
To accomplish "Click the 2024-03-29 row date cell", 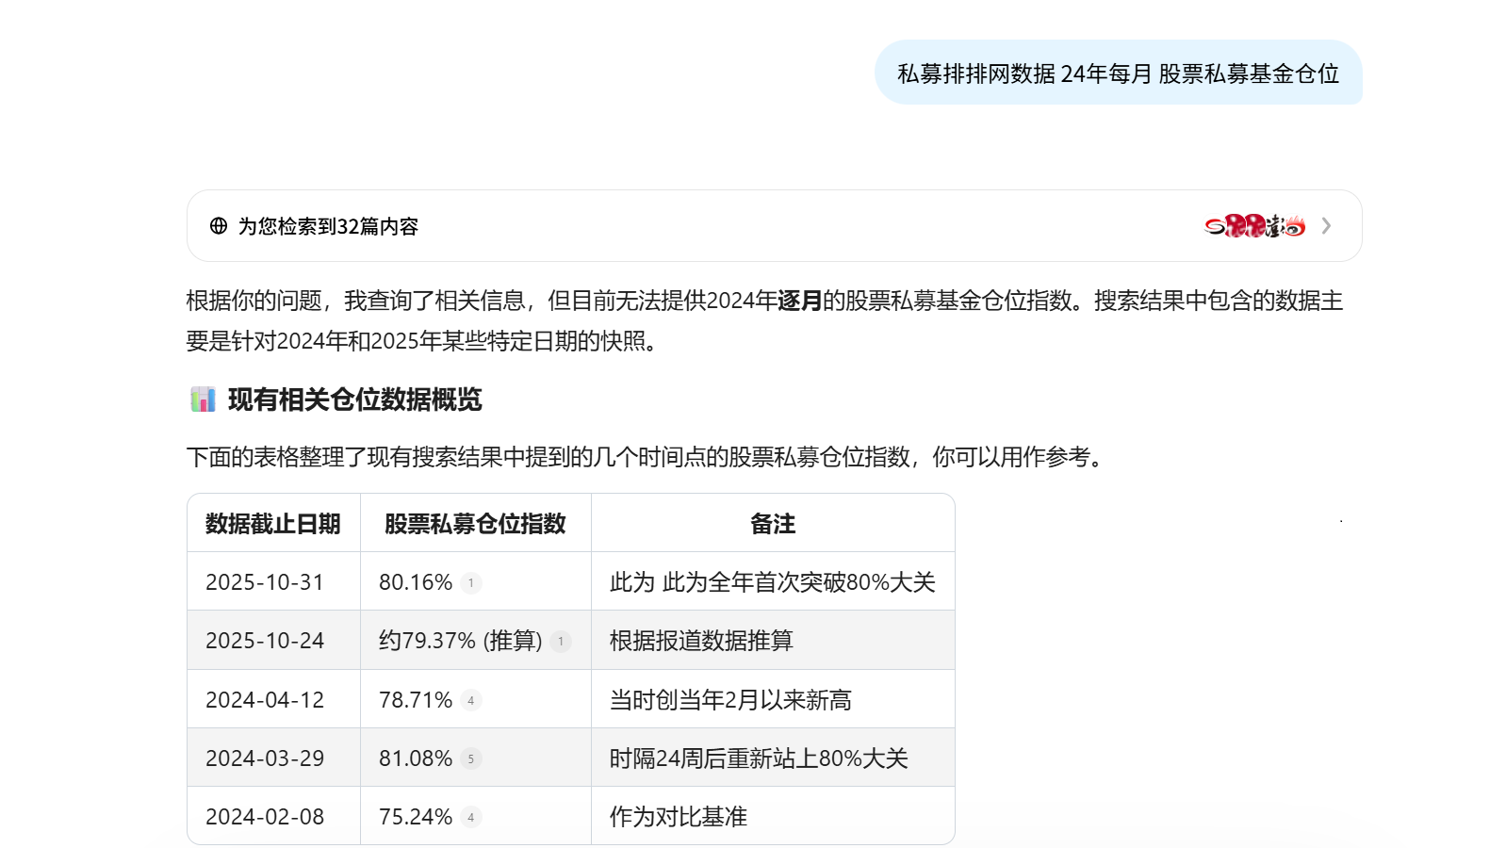I will click(x=265, y=758).
